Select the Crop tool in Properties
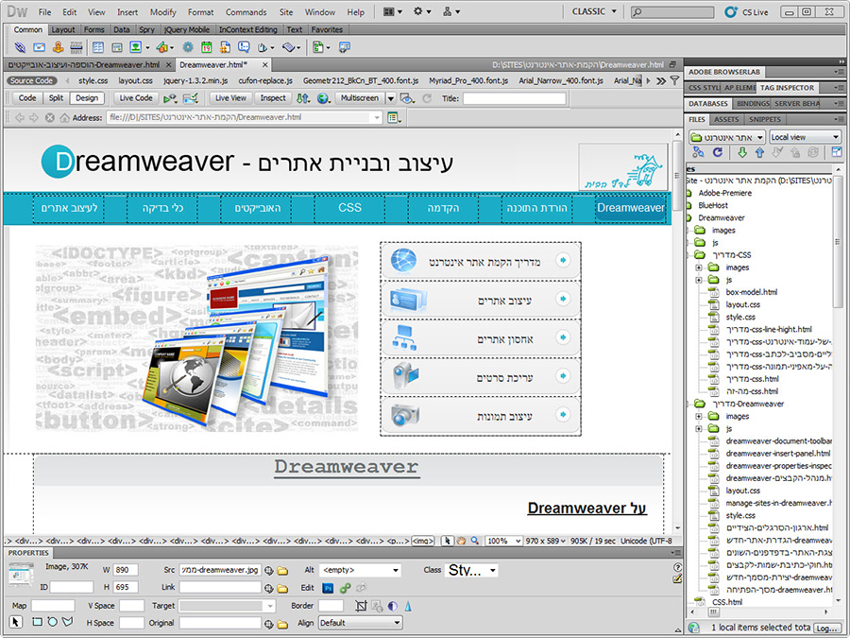Image resolution: width=850 pixels, height=638 pixels. point(361,606)
